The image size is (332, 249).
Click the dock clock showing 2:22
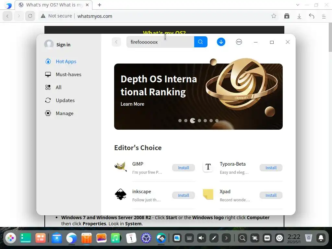[294, 238]
